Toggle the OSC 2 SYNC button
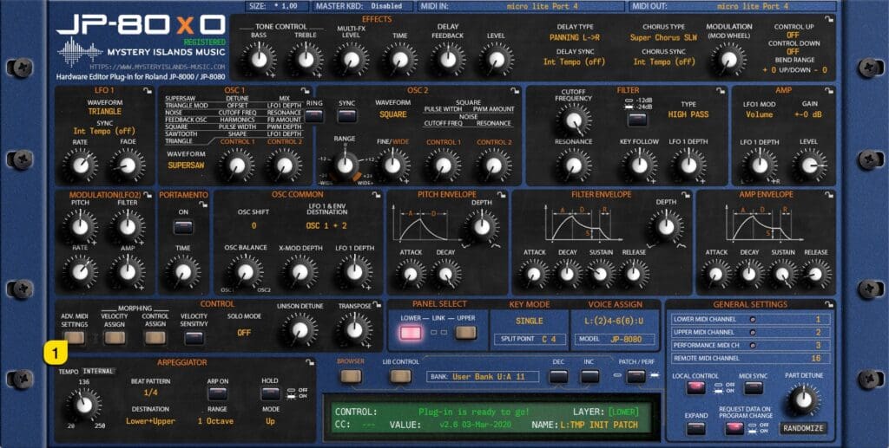Screen dimensions: 889x448 [x=347, y=116]
